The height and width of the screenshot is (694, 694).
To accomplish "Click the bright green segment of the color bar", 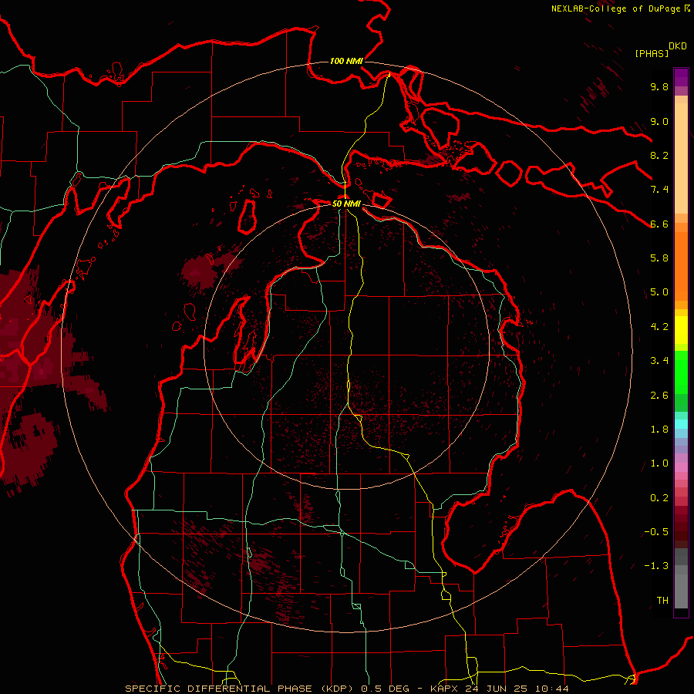I will pos(681,372).
